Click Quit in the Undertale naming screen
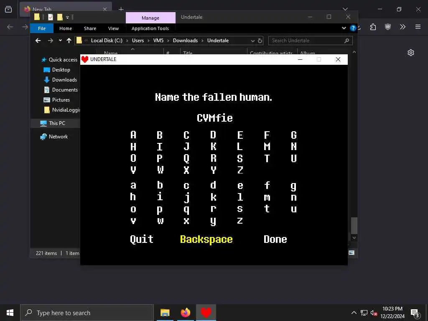The height and width of the screenshot is (321, 428). click(x=142, y=239)
